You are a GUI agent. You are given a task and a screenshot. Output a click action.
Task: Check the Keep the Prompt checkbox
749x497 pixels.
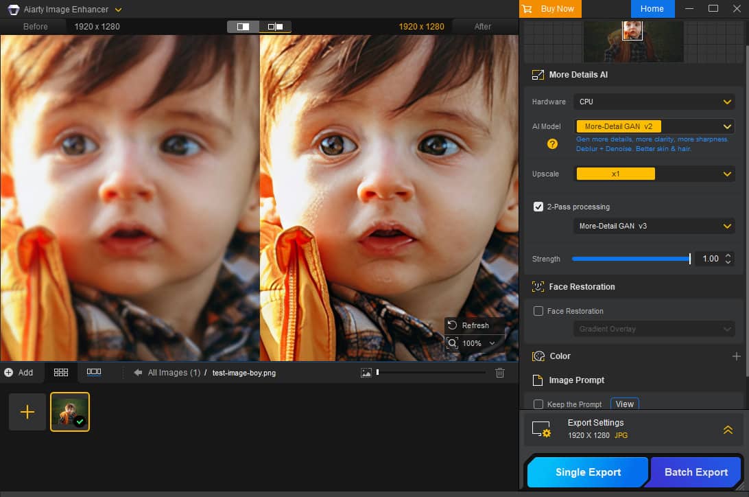coord(538,404)
